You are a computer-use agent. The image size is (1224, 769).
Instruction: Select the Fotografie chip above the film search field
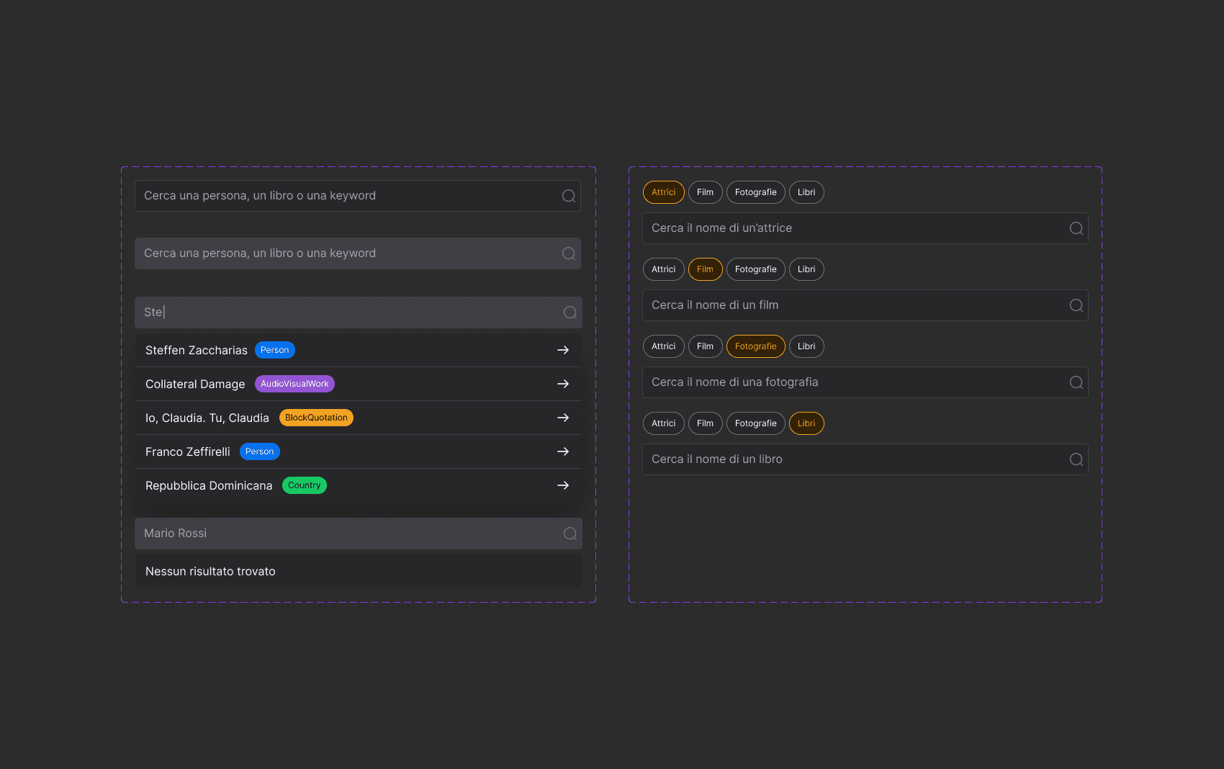756,269
